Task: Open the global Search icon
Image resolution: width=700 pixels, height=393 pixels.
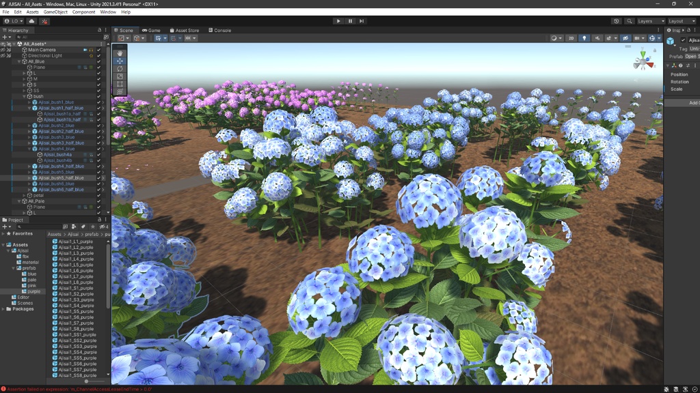Action: click(x=629, y=21)
